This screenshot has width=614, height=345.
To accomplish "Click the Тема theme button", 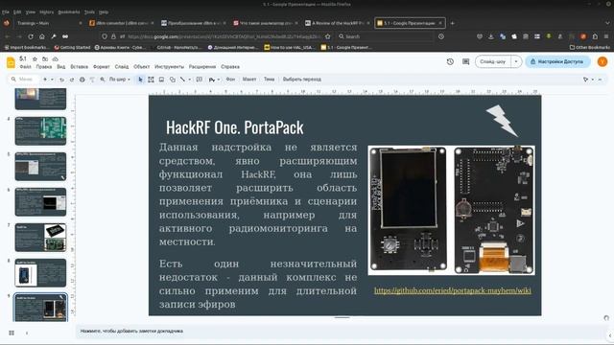I will click(269, 80).
